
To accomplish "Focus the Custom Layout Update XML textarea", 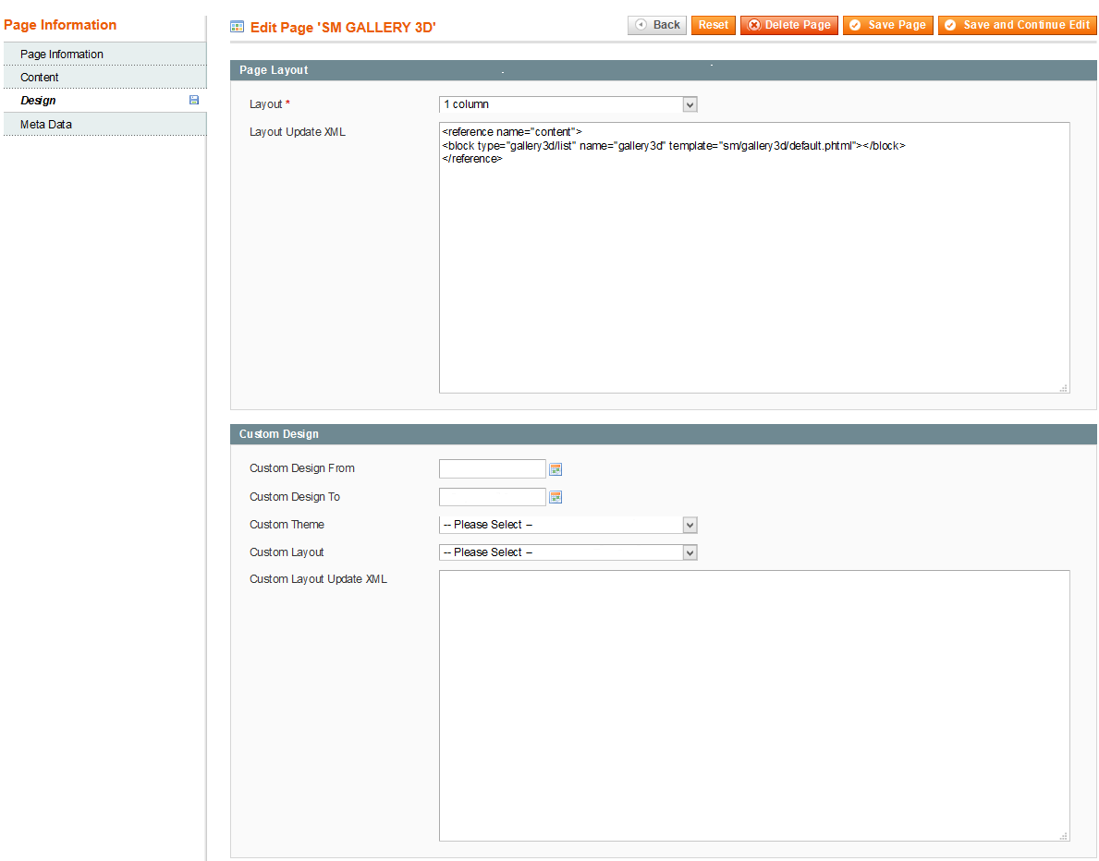I will [x=754, y=706].
